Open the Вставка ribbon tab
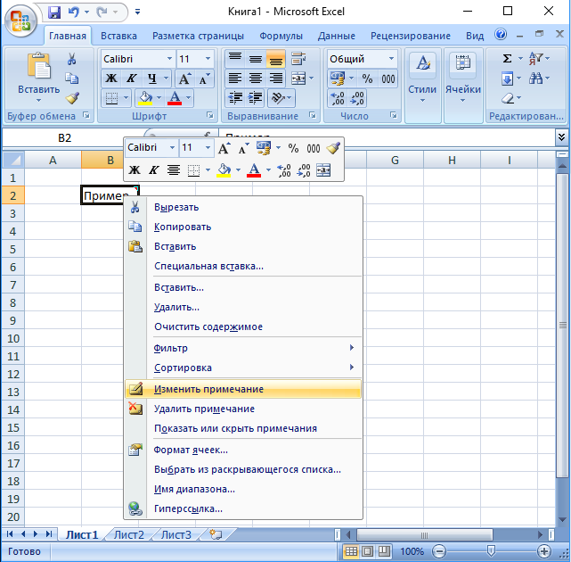This screenshot has height=562, width=571. pos(118,36)
